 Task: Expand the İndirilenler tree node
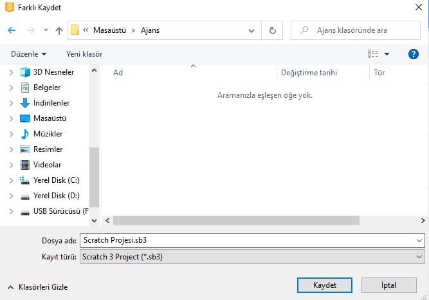11,103
